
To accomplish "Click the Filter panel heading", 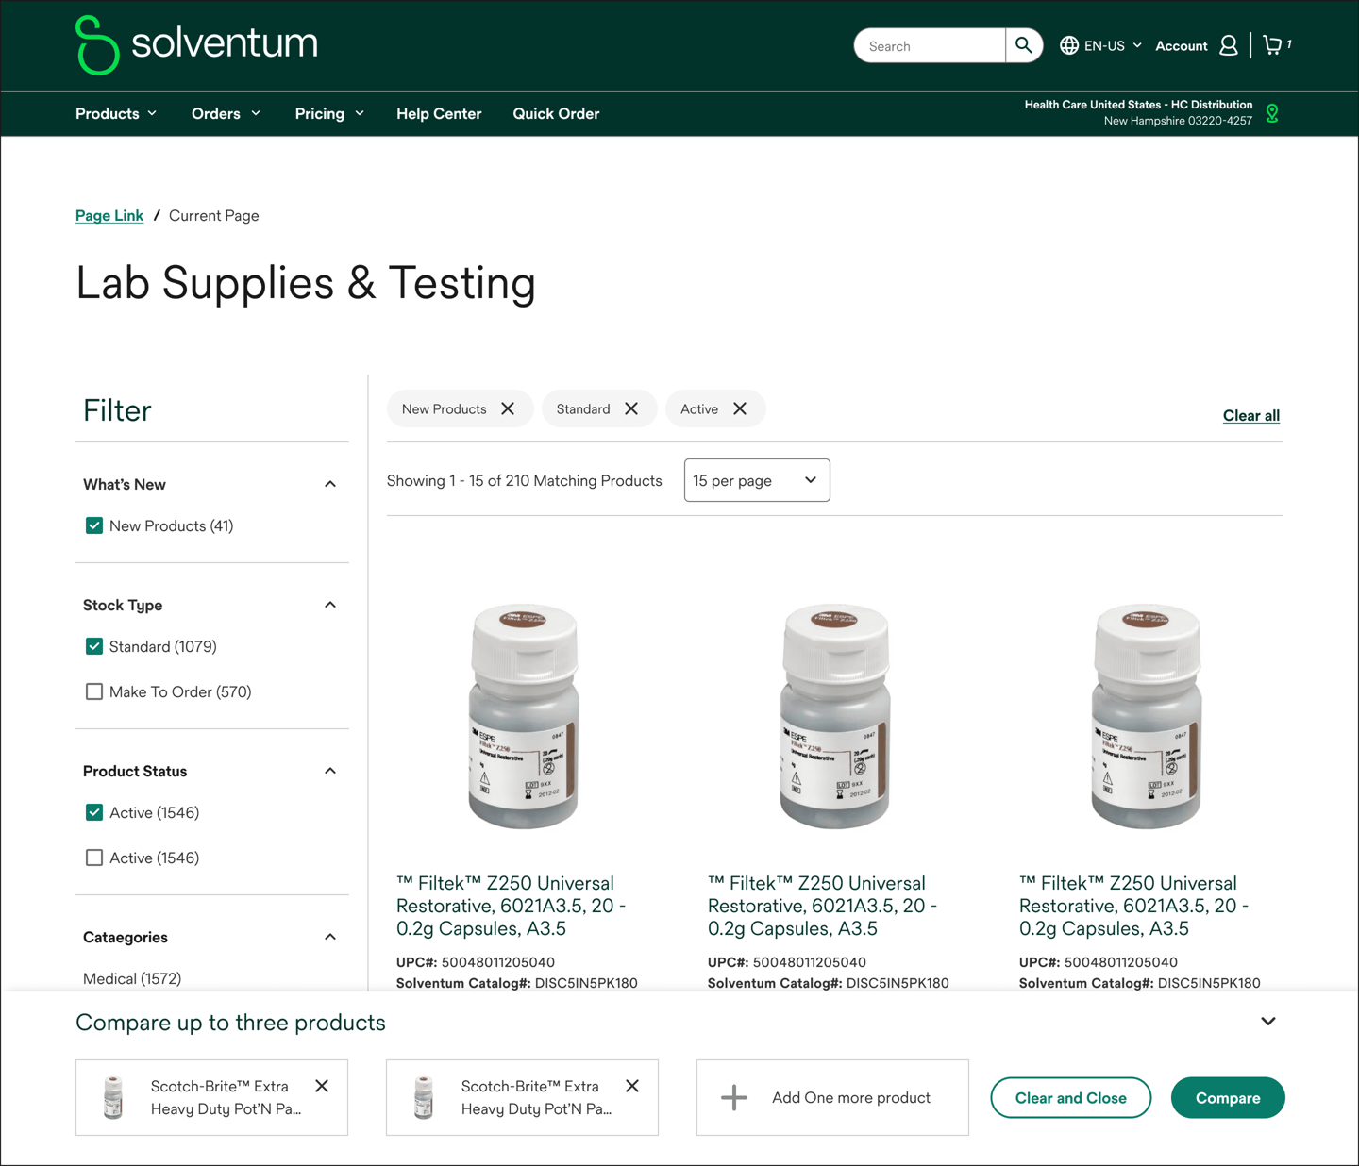I will [x=117, y=410].
